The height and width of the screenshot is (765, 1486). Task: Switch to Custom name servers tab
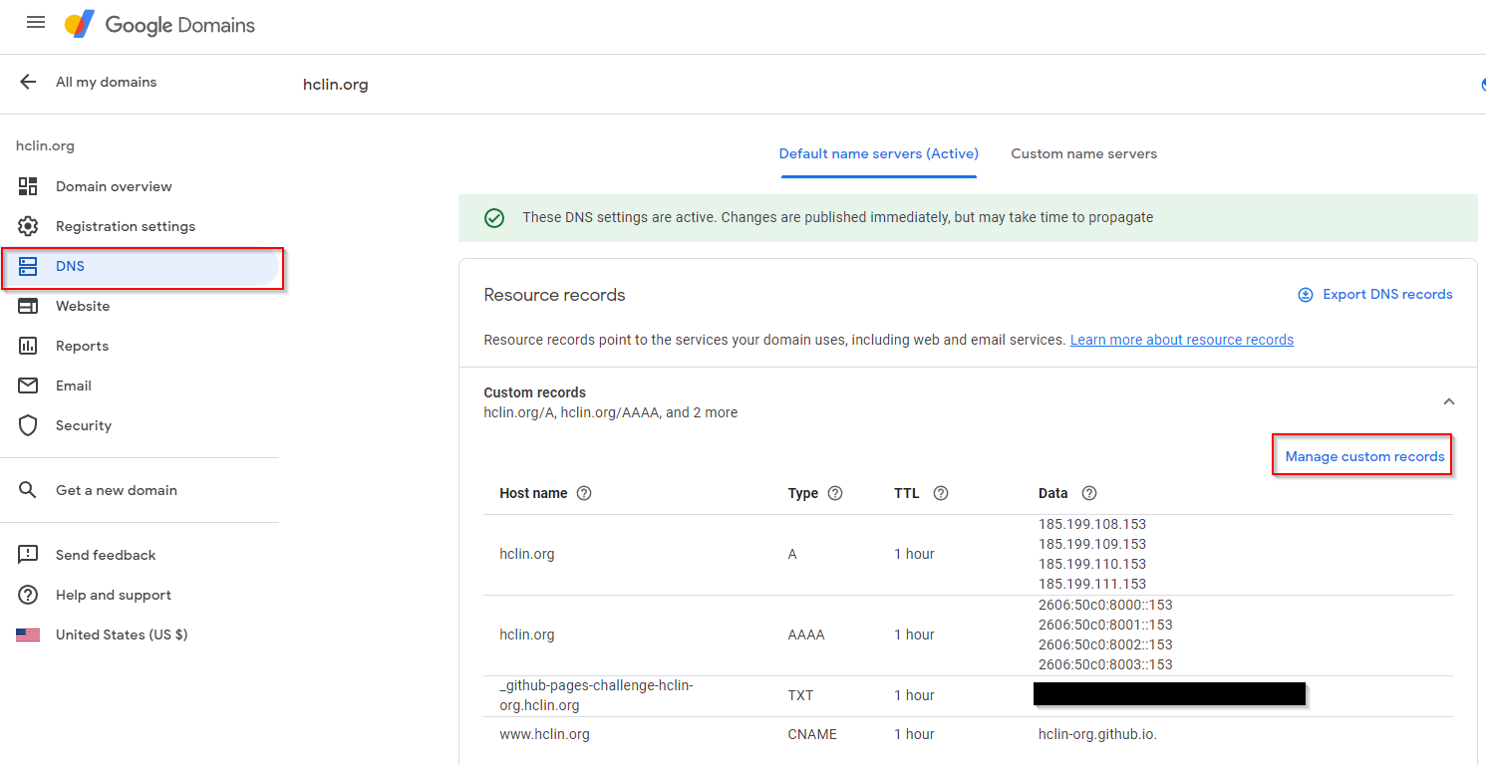(1084, 154)
